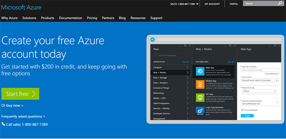Select the Media + CDN row
Viewport: 286px width, 139px height.
coord(170,98)
